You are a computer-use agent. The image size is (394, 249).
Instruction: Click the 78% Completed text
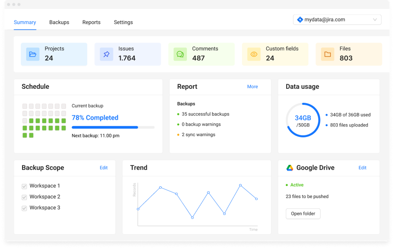[95, 118]
